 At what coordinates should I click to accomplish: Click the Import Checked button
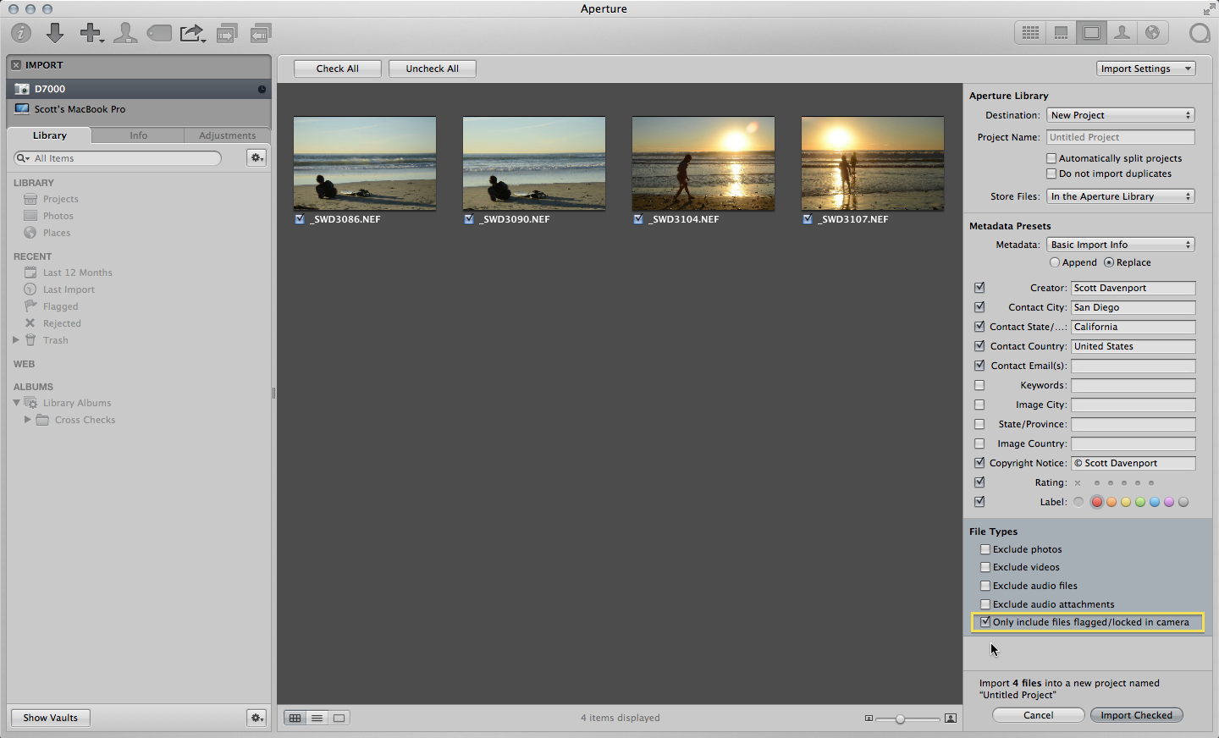click(1137, 715)
